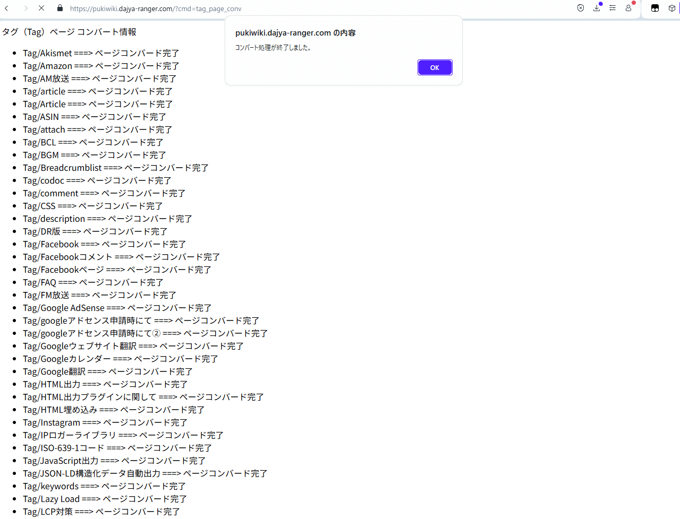The height and width of the screenshot is (519, 680).
Task: Open cube extensions icon
Action: pos(671,8)
